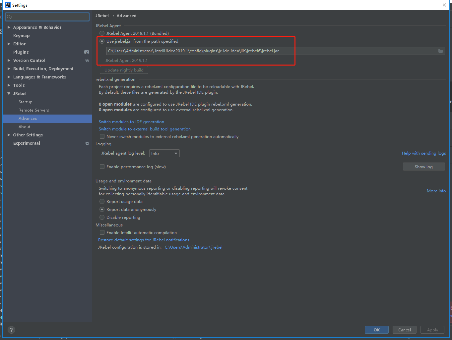Viewport: 452px width, 340px height.
Task: Expand Languages & Frameworks node
Action: click(9, 77)
